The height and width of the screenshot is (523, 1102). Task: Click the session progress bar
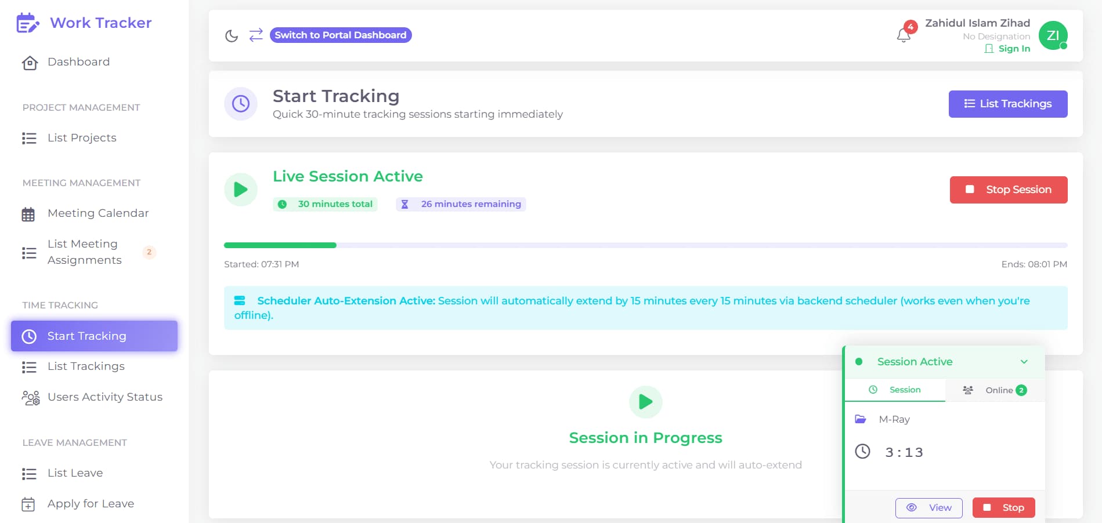(645, 245)
